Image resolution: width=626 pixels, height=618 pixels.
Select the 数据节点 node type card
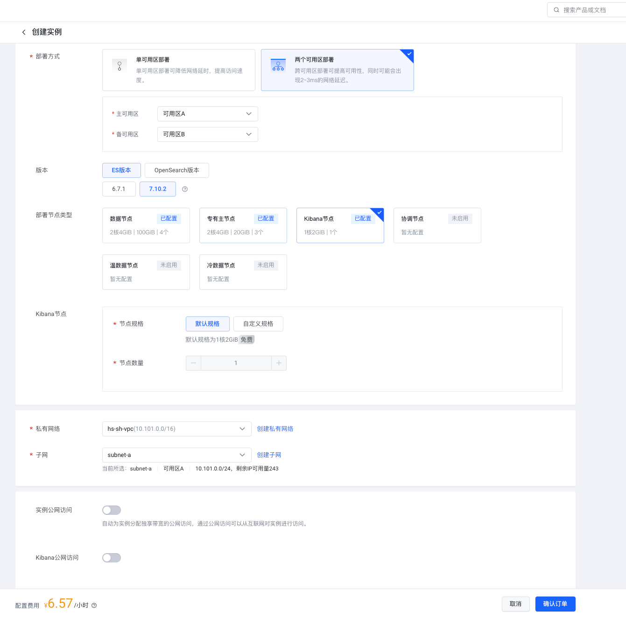point(146,225)
